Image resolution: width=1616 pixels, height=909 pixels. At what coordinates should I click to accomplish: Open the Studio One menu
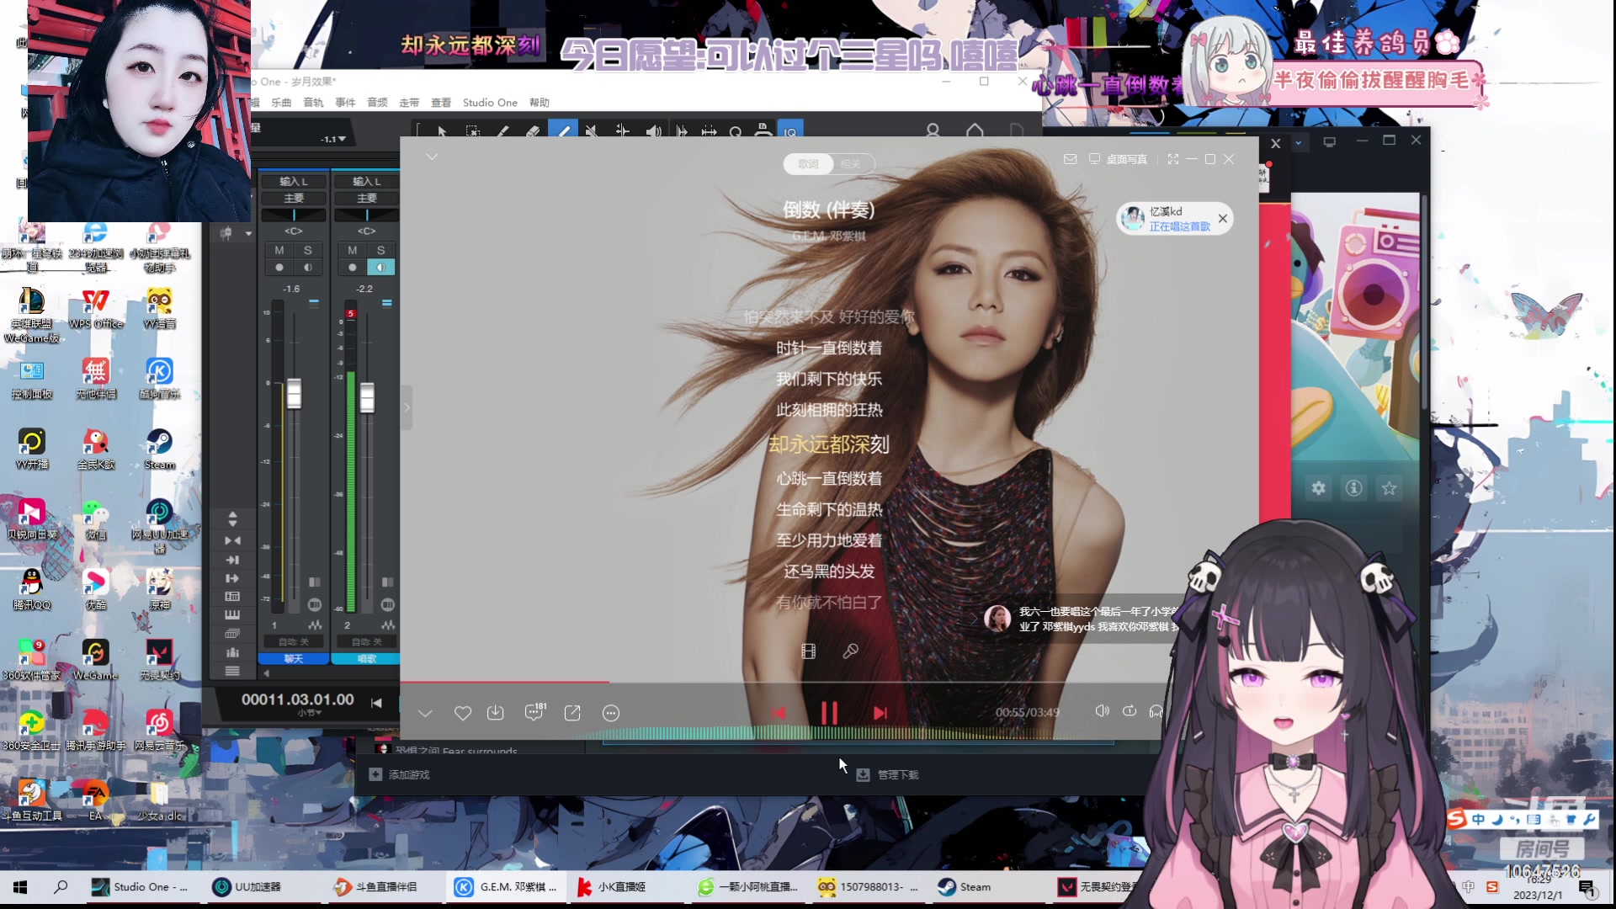click(490, 103)
